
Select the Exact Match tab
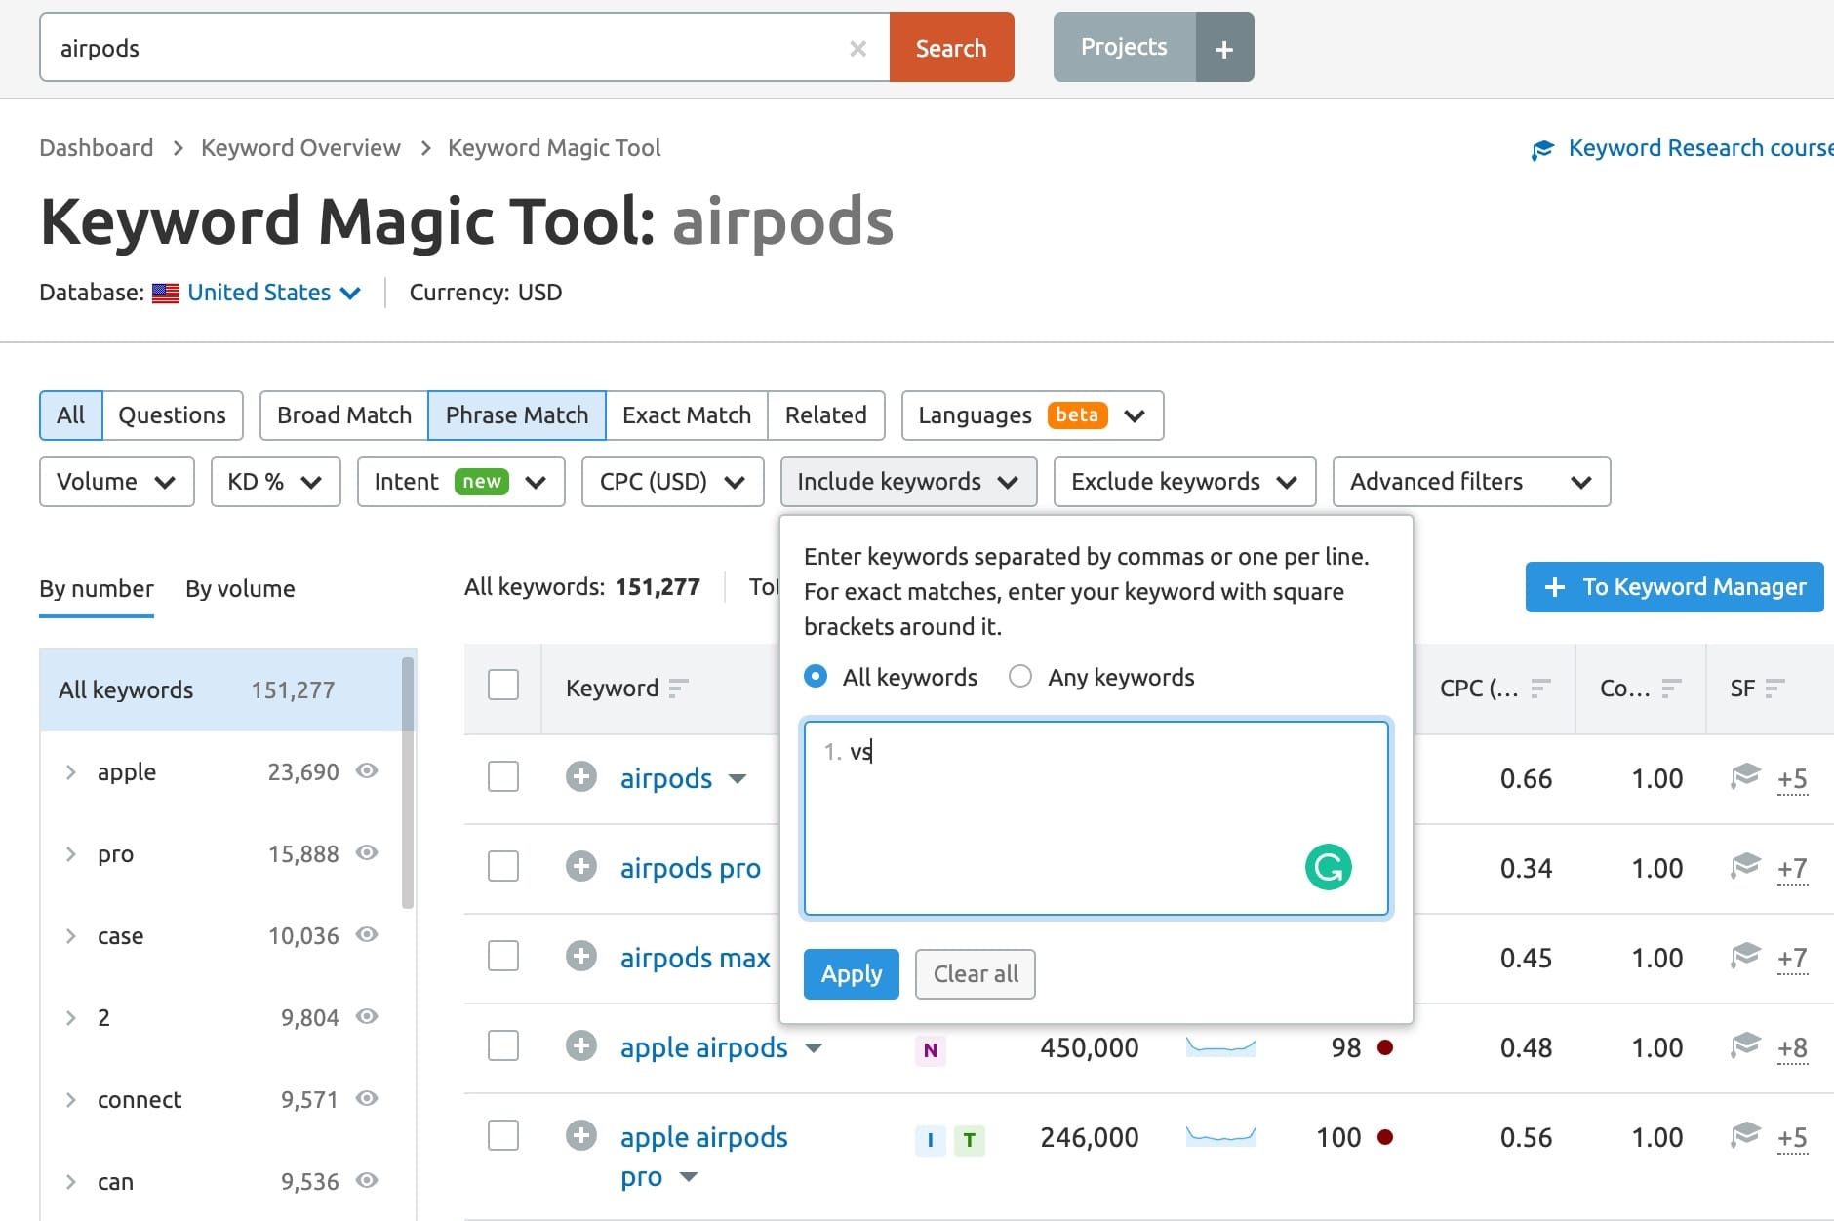point(687,415)
